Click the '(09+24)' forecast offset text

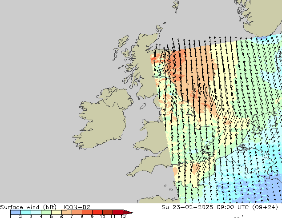click(x=265, y=207)
